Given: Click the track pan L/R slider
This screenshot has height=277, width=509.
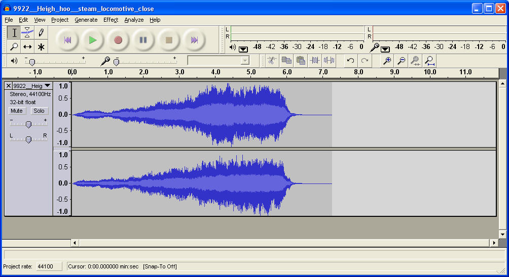Looking at the screenshot, I should click(x=28, y=140).
